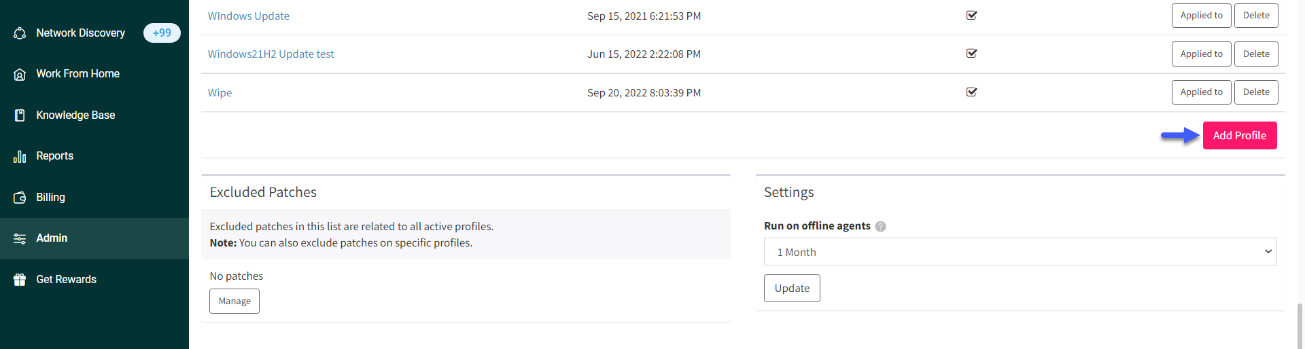Open the Windows21H2 Update test profile link
This screenshot has height=349, width=1305.
pyautogui.click(x=271, y=54)
